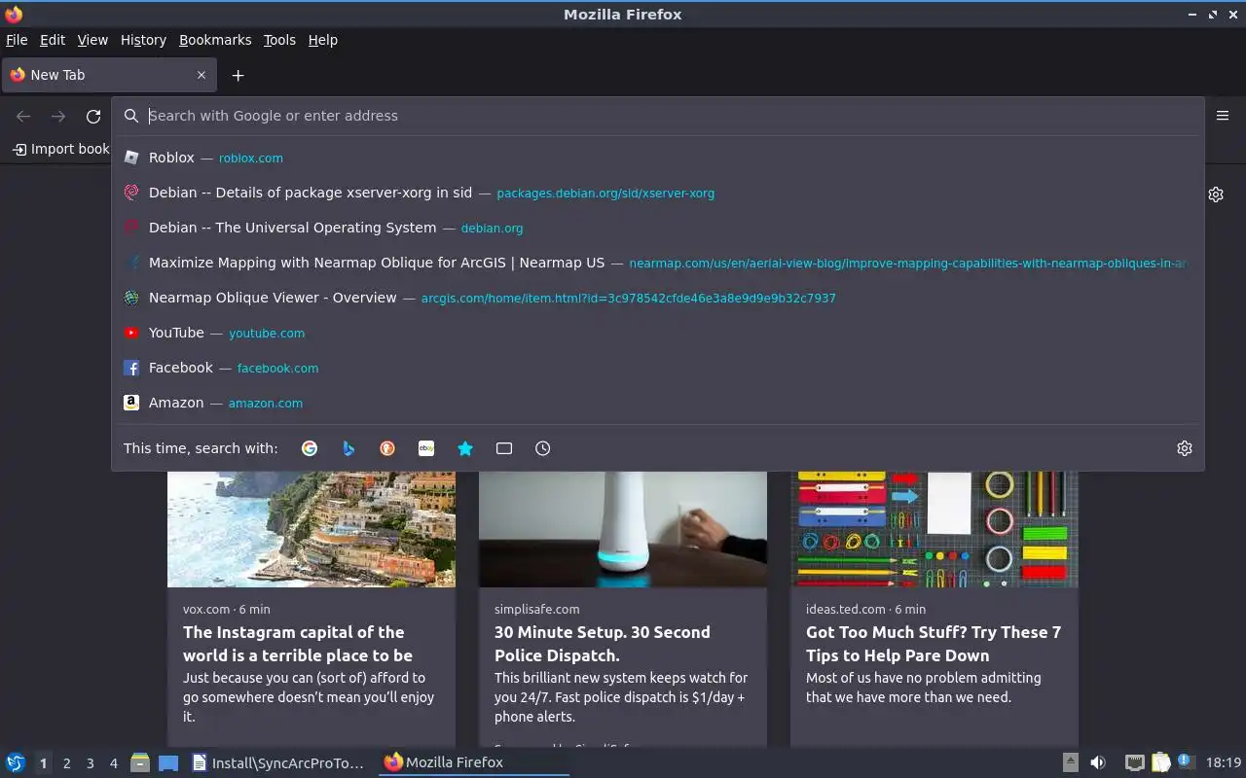The height and width of the screenshot is (778, 1246).
Task: Search this time with eBay icon
Action: [426, 448]
